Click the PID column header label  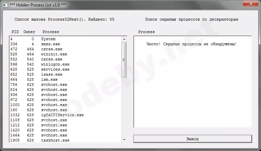point(15,32)
